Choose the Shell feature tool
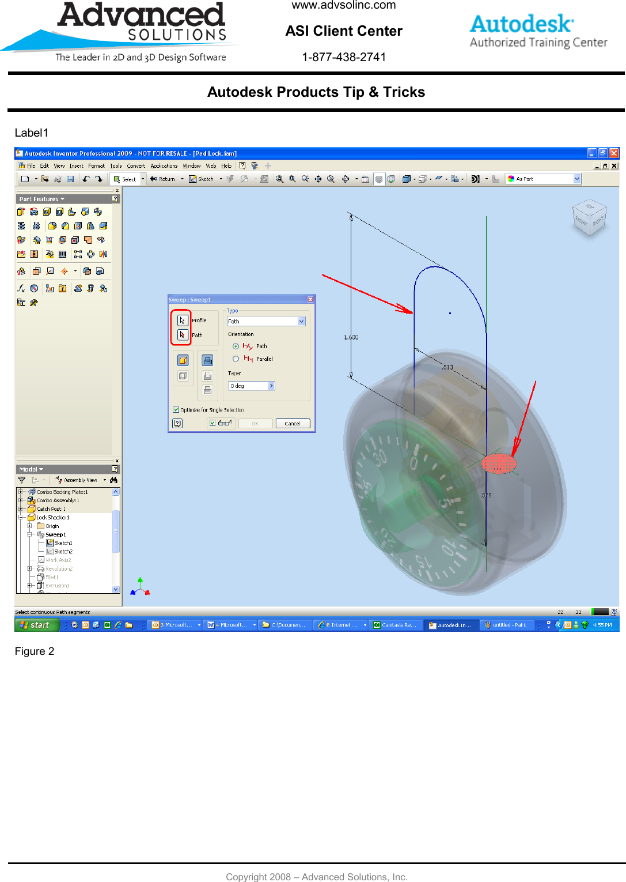Viewport: 626px width, 882px height. point(59,212)
